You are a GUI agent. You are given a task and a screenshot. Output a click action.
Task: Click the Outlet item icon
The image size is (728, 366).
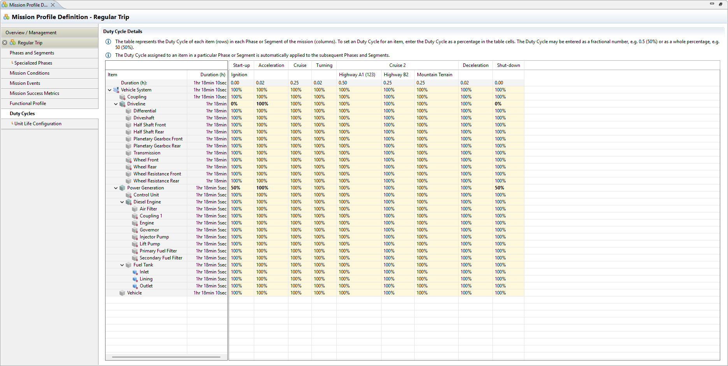135,286
